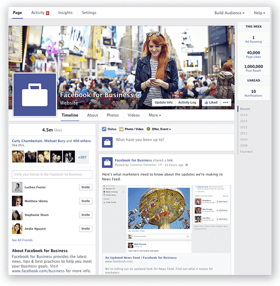
Task: Open the first liker photo thumbnail
Action: click(x=18, y=156)
